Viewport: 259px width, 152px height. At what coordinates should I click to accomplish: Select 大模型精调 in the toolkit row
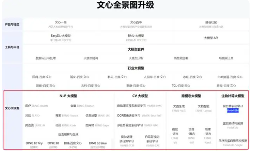click(x=91, y=58)
